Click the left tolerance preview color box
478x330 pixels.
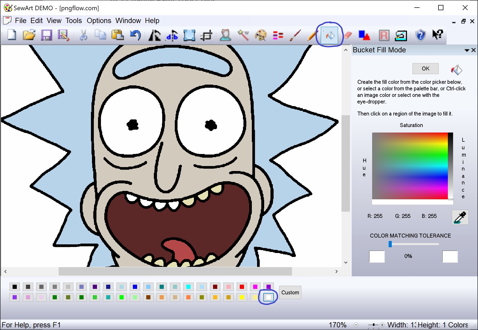377,256
